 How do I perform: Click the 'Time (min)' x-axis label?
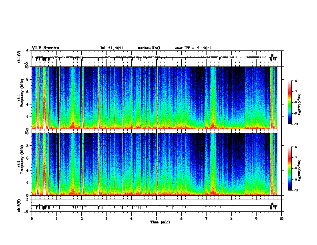(160, 222)
